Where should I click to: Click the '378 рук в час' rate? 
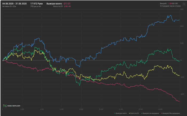click(x=36, y=6)
